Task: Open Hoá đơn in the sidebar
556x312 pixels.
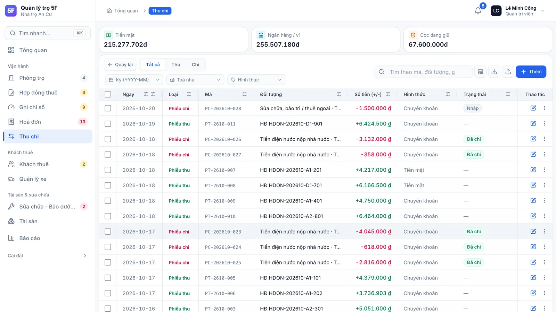Action: tap(48, 122)
